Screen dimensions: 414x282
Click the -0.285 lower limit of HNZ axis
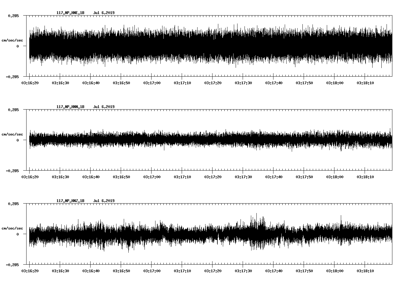(x=12, y=265)
